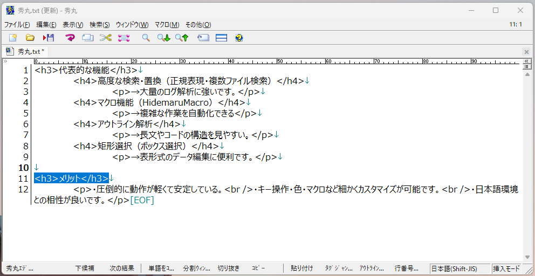Cut selection using the scissors icon
This screenshot has width=535, height=276.
(106, 38)
